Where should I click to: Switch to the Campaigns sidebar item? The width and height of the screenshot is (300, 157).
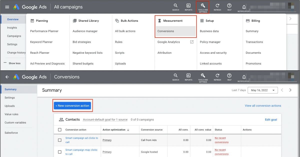coord(14,36)
